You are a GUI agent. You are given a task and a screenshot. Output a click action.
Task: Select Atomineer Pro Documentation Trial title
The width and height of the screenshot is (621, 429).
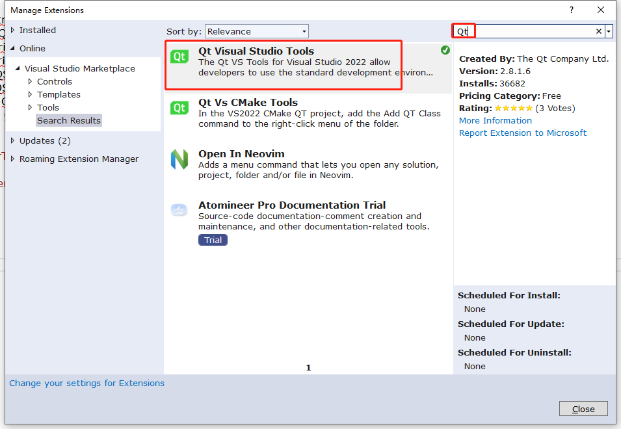coord(292,205)
